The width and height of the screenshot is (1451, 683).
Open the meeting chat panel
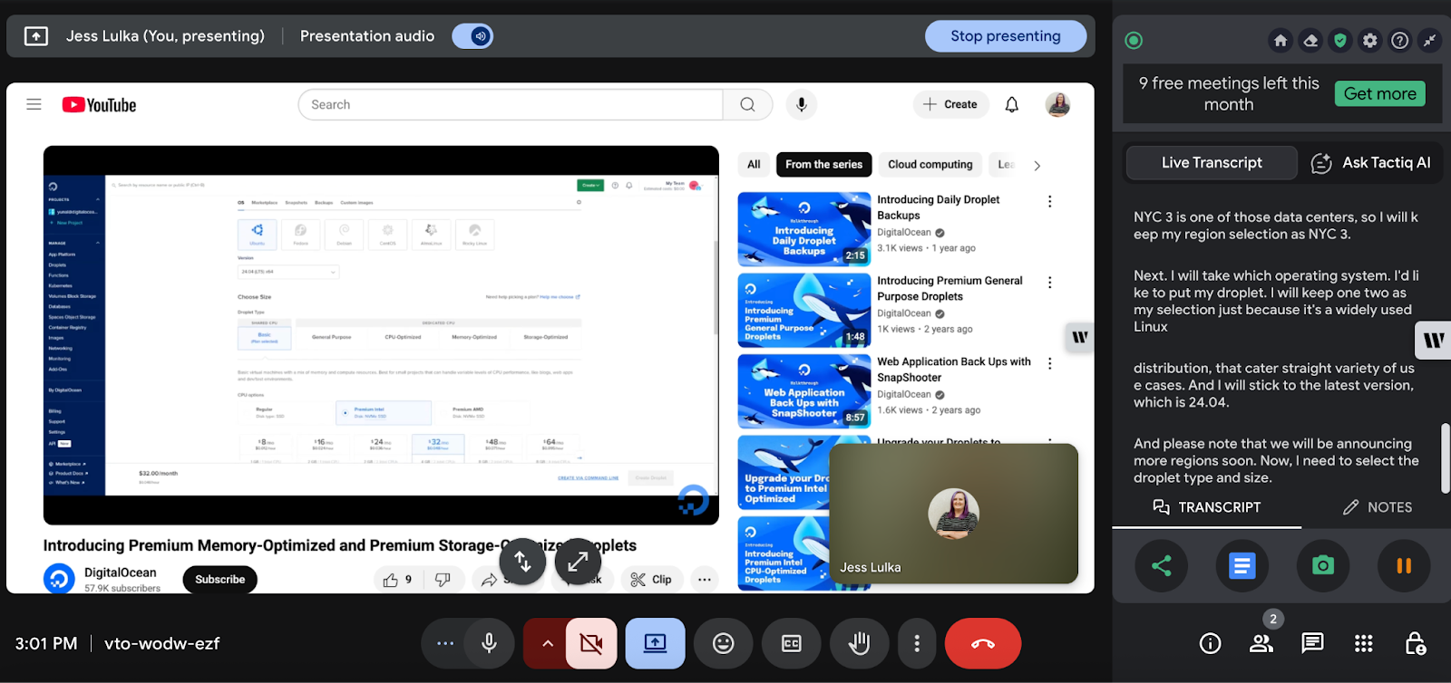tap(1311, 643)
